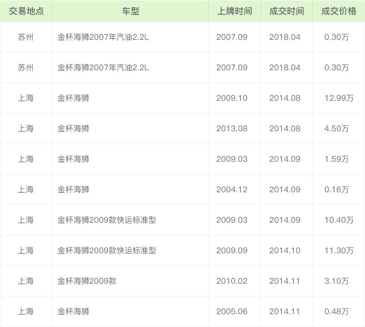The image size is (365, 327).
Task: Click the 2009.10 registration date
Action: 232,98
